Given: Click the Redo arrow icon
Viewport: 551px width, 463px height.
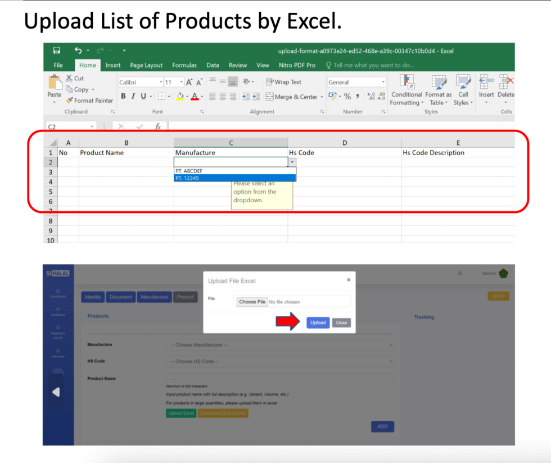Looking at the screenshot, I should pos(100,51).
